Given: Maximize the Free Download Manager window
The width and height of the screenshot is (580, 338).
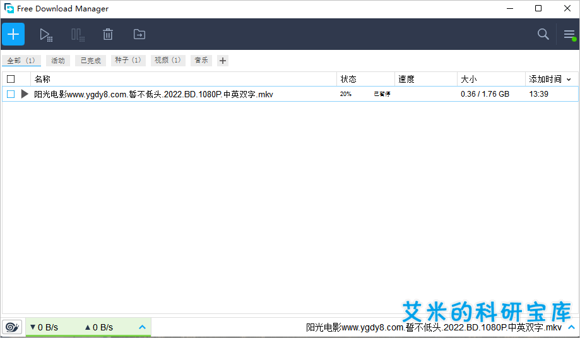Looking at the screenshot, I should coord(538,8).
